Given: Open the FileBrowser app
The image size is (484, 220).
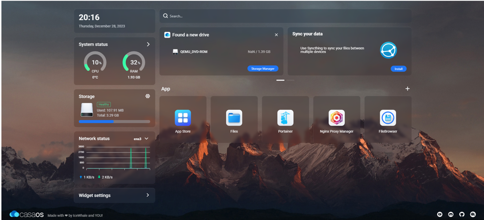Looking at the screenshot, I should 388,118.
